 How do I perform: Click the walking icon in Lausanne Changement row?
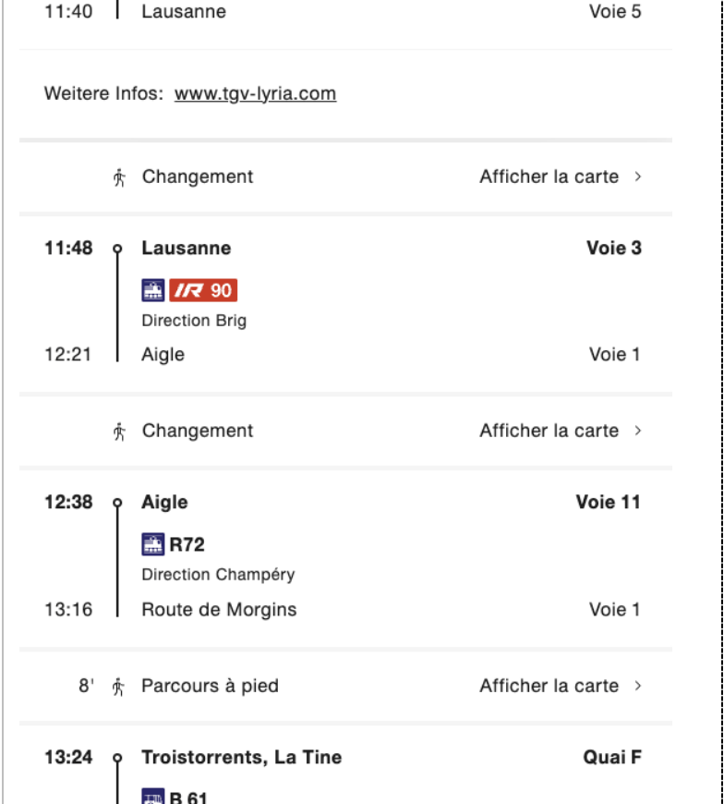[119, 177]
